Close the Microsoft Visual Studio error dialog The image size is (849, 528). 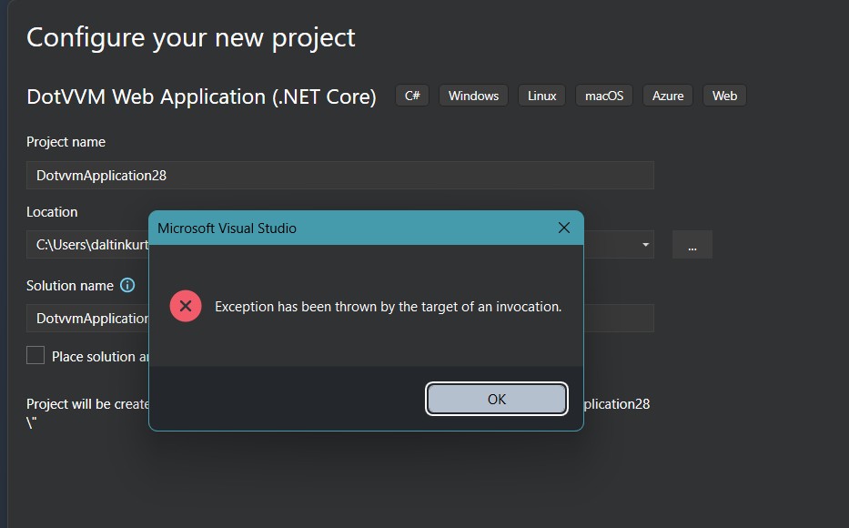coord(563,228)
